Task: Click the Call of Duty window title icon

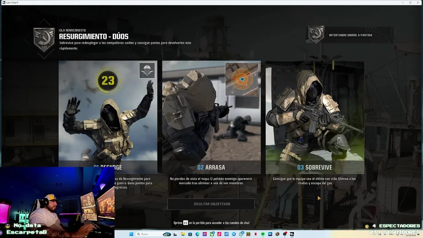Action: pyautogui.click(x=4, y=2)
